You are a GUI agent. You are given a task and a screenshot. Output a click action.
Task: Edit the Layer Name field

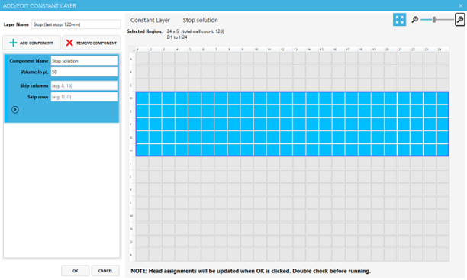click(76, 24)
